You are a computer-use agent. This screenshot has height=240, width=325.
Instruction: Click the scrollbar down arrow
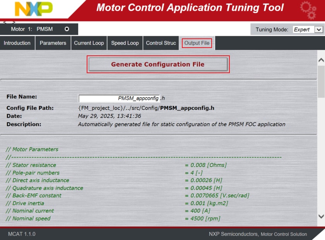click(x=321, y=216)
